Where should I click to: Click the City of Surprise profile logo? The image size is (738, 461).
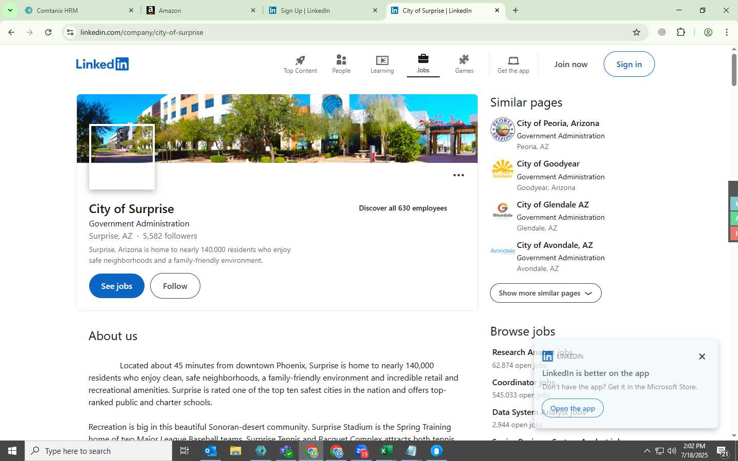[x=122, y=157]
